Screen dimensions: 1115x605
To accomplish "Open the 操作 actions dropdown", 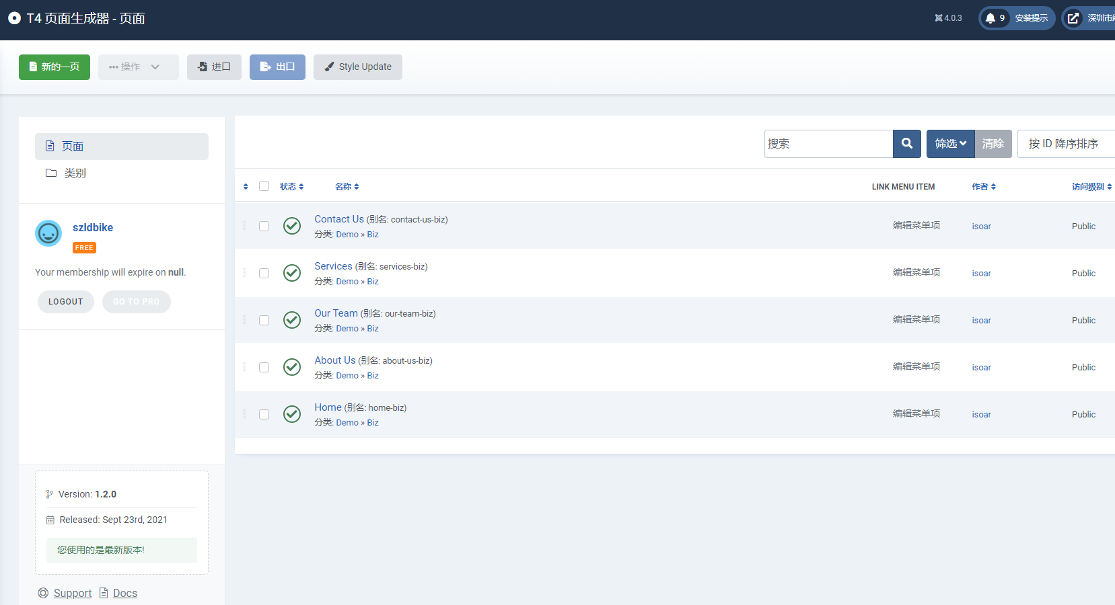I will pyautogui.click(x=138, y=67).
